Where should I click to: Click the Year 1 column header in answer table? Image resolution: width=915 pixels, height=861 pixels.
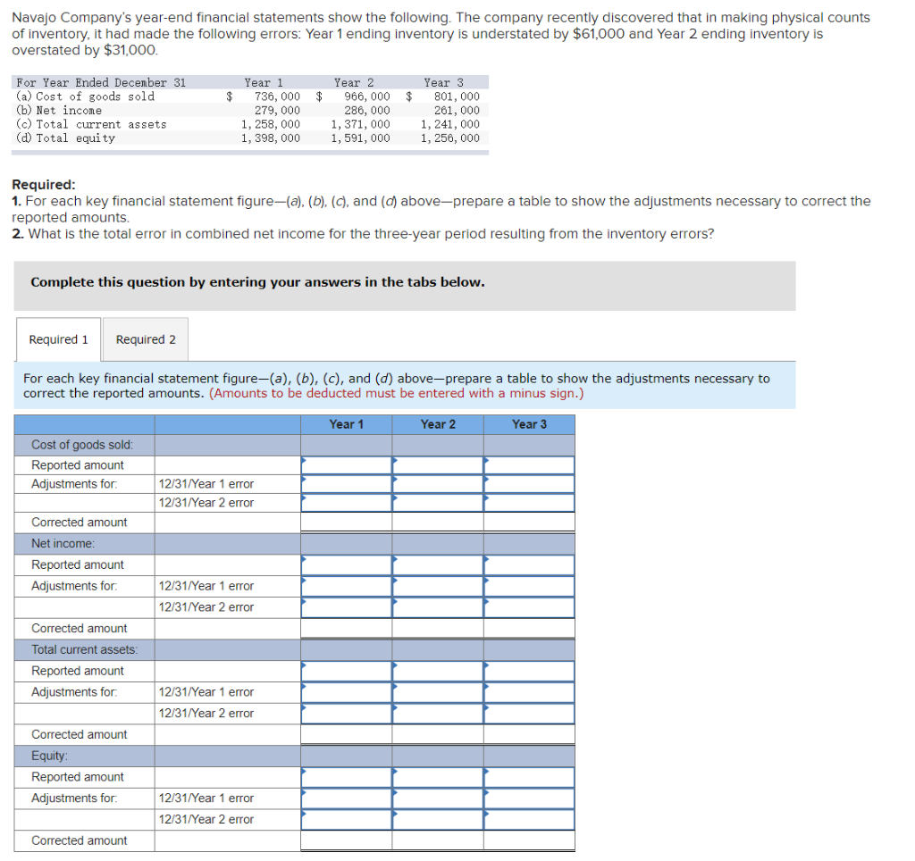coord(347,424)
